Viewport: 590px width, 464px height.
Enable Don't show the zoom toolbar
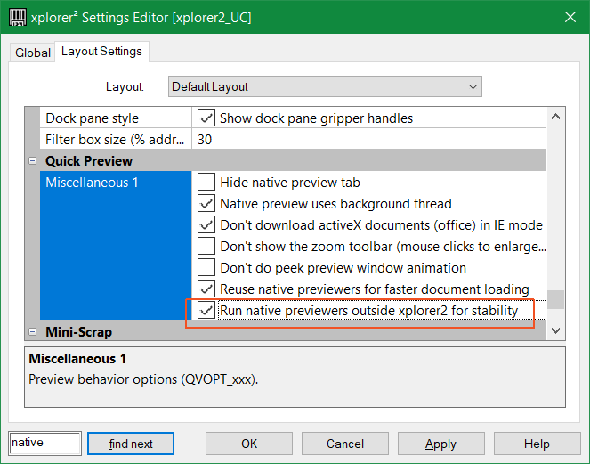pyautogui.click(x=206, y=247)
